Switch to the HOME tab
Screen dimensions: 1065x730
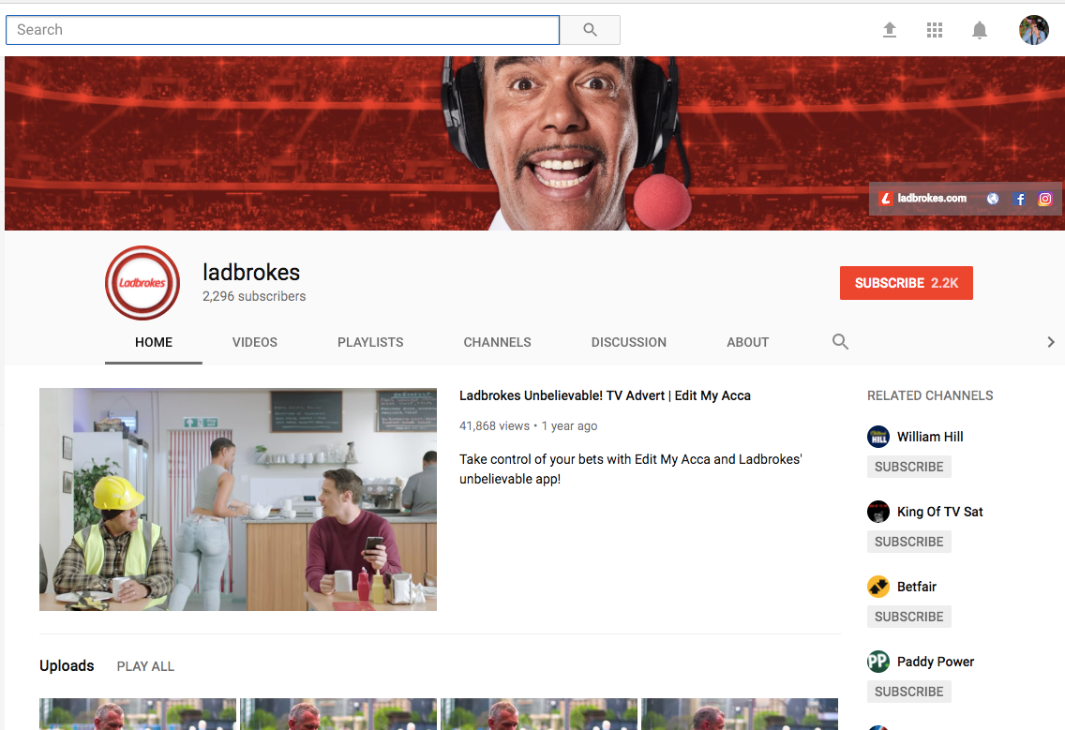(x=154, y=342)
